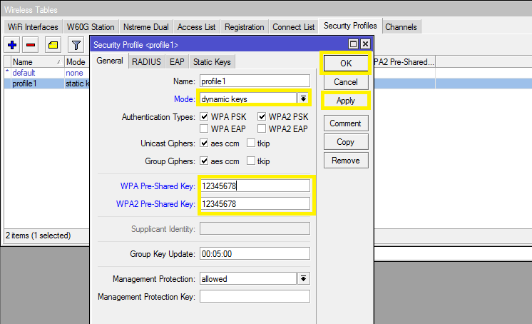Enable the WPA2 EAP authentication checkbox
532x324 pixels.
tap(262, 129)
